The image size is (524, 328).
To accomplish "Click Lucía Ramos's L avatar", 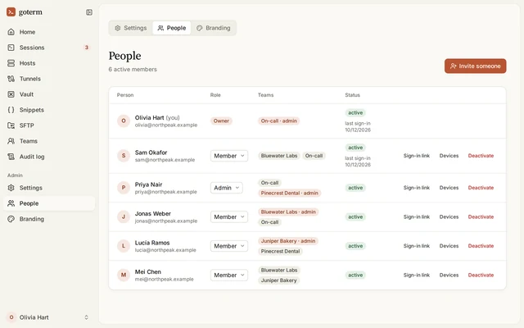I will pyautogui.click(x=124, y=246).
